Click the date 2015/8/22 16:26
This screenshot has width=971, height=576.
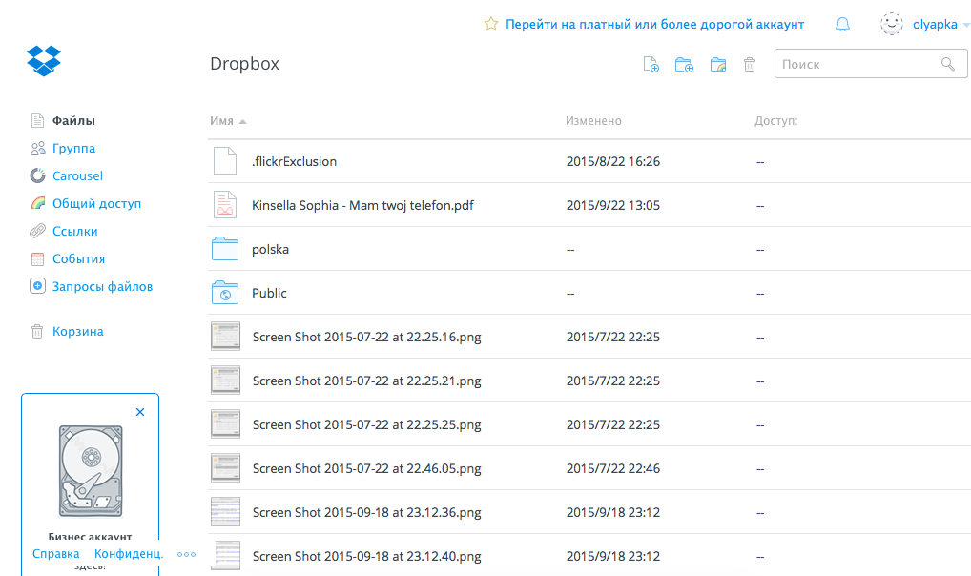(x=613, y=162)
